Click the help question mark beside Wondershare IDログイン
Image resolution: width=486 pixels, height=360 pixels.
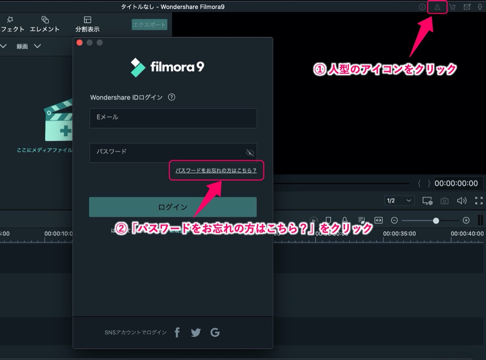coord(171,97)
